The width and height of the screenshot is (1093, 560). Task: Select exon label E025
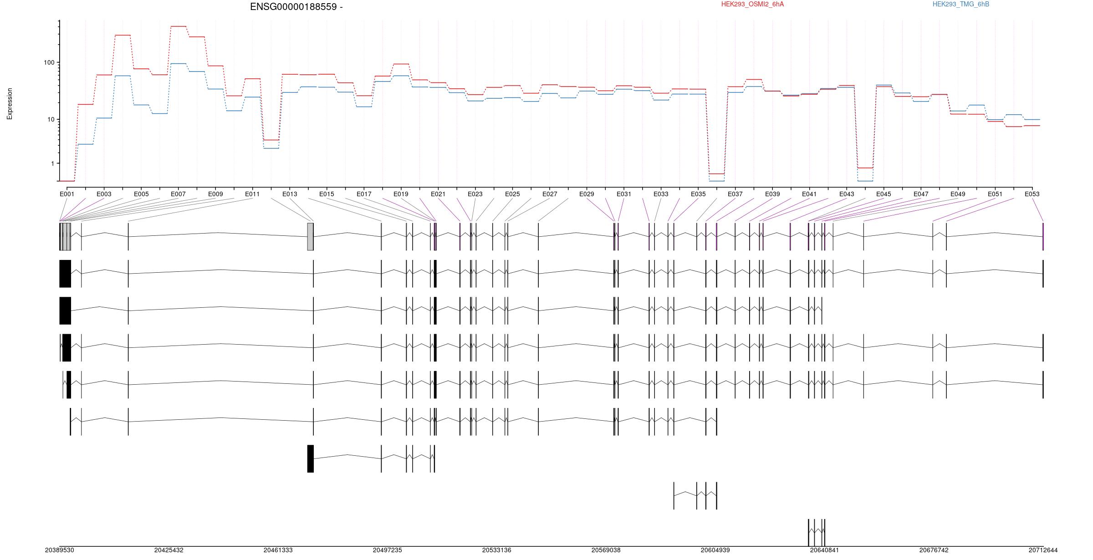pos(512,194)
